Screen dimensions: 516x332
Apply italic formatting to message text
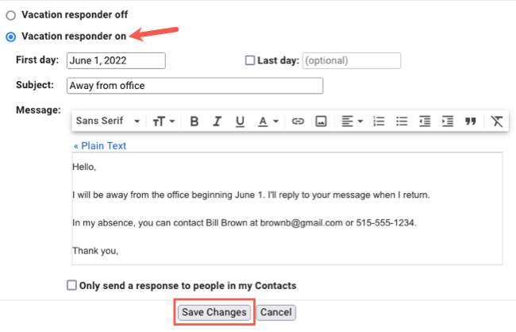[217, 122]
